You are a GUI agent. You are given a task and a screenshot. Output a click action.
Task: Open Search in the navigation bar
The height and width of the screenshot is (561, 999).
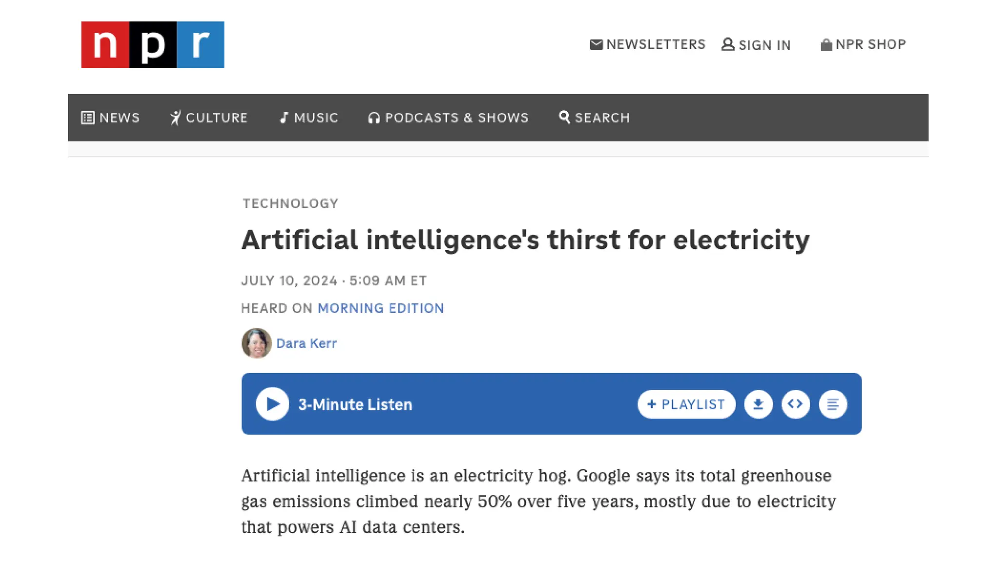pos(595,118)
